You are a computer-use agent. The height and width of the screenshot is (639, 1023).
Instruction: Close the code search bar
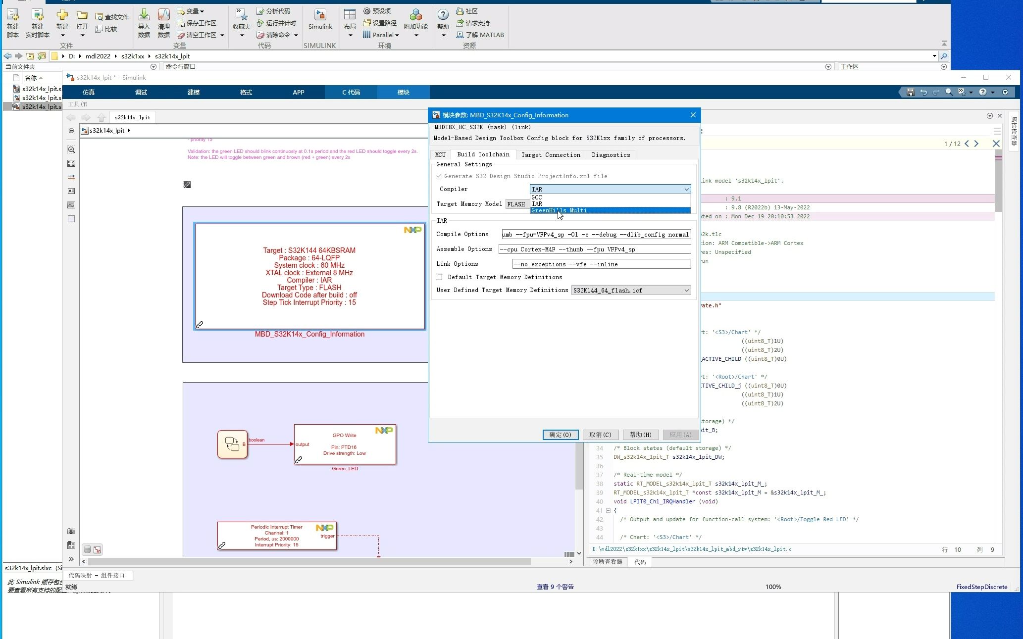click(996, 144)
